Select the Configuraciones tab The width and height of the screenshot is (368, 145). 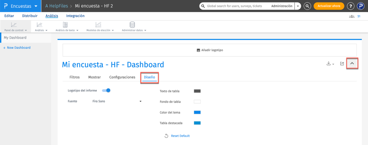tap(122, 77)
